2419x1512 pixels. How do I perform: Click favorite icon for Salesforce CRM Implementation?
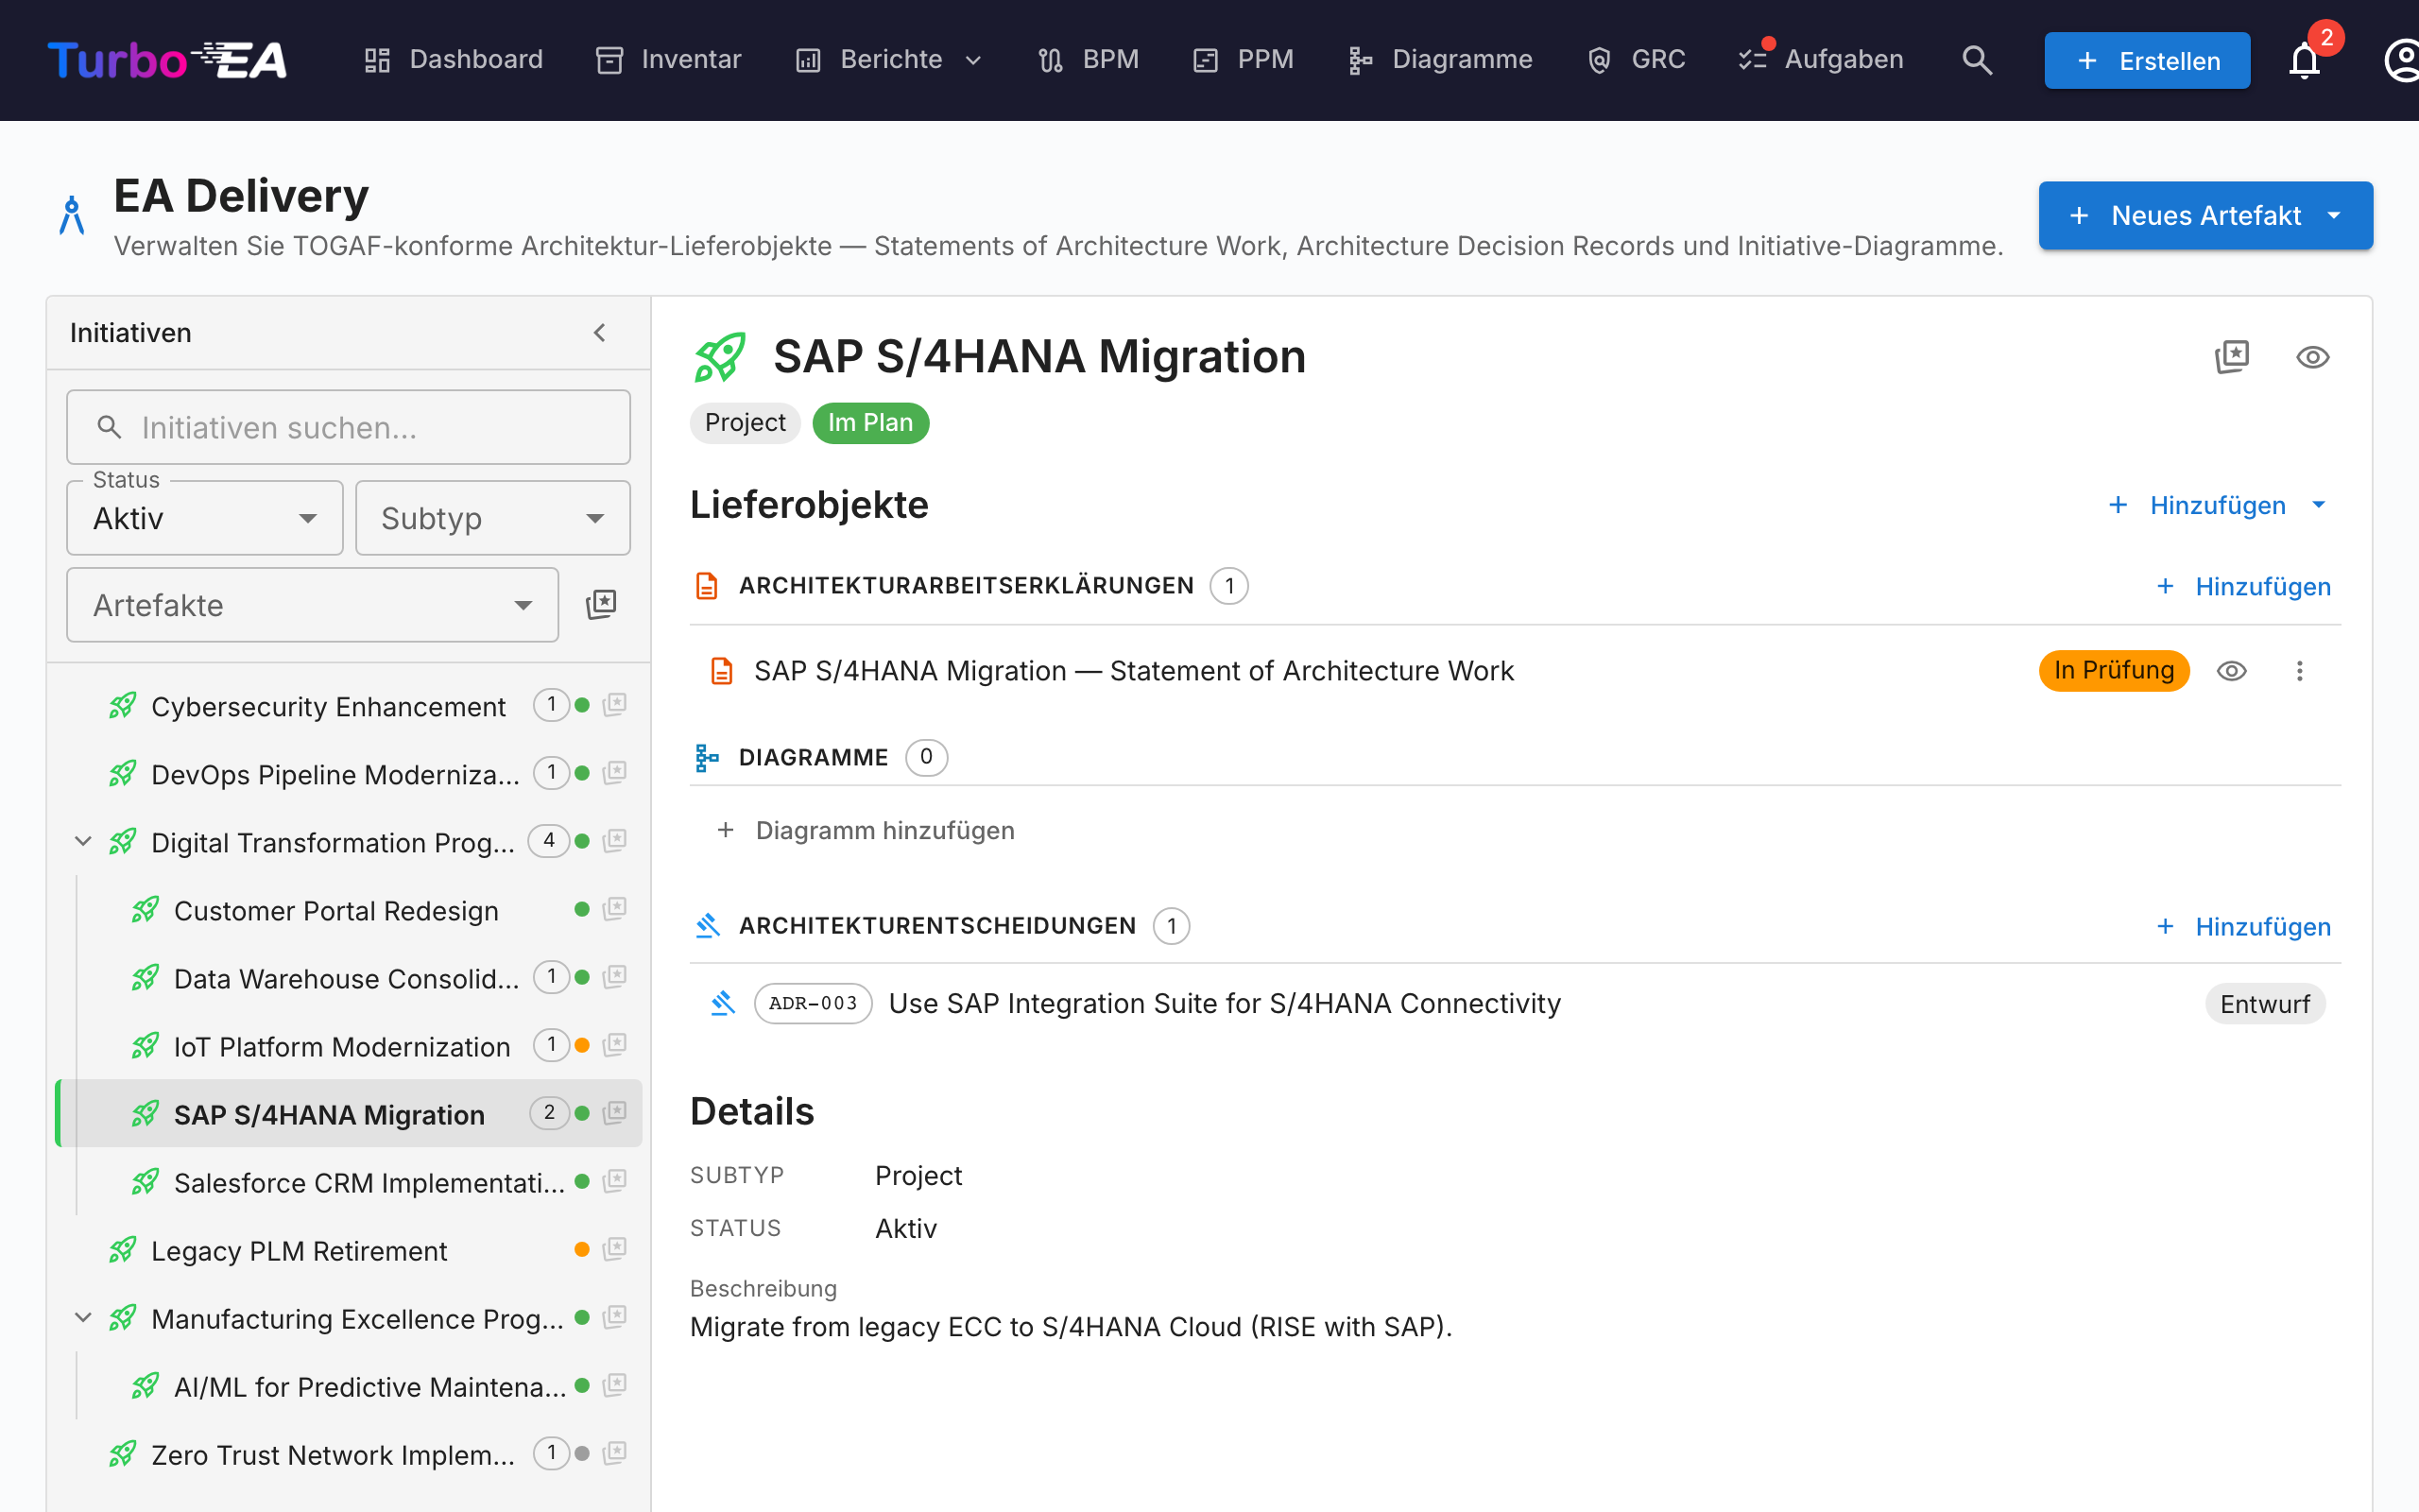[615, 1181]
